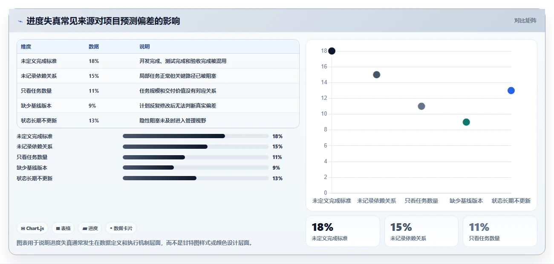Image resolution: width=554 pixels, height=264 pixels.
Task: Click the dashboard title 进度失真常见来源
Action: click(x=103, y=21)
